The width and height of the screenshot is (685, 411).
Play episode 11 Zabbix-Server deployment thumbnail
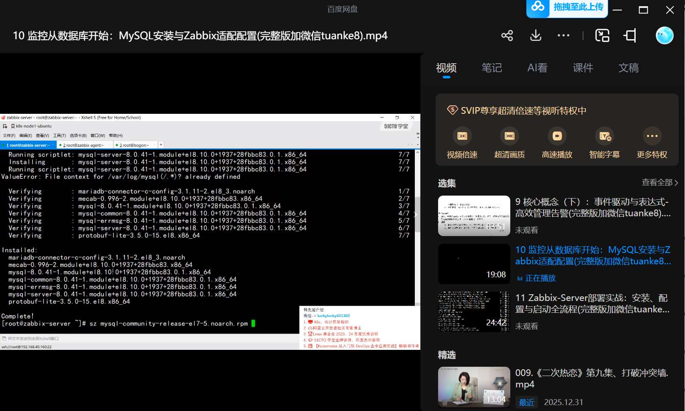(x=474, y=312)
